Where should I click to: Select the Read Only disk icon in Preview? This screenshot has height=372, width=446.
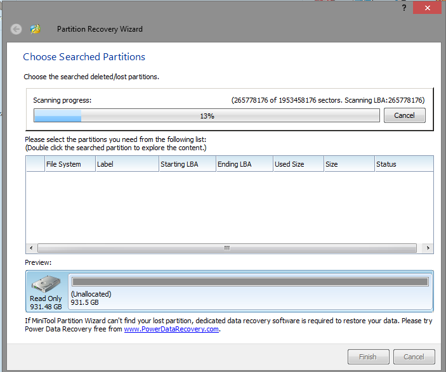(x=46, y=284)
